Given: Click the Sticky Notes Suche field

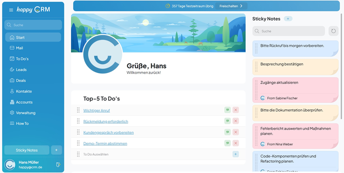Looking at the screenshot, I should tap(288, 31).
